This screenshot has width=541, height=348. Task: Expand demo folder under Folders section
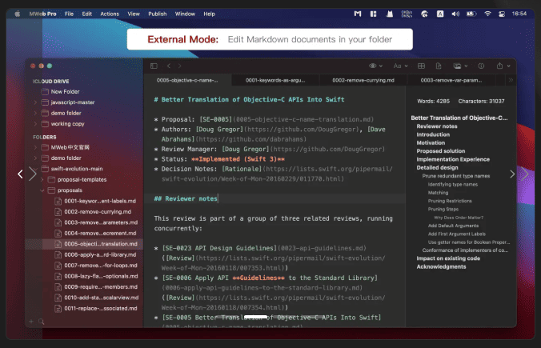click(35, 158)
